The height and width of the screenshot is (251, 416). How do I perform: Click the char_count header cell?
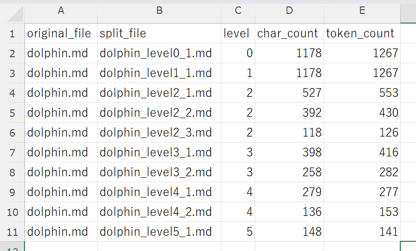click(x=289, y=33)
